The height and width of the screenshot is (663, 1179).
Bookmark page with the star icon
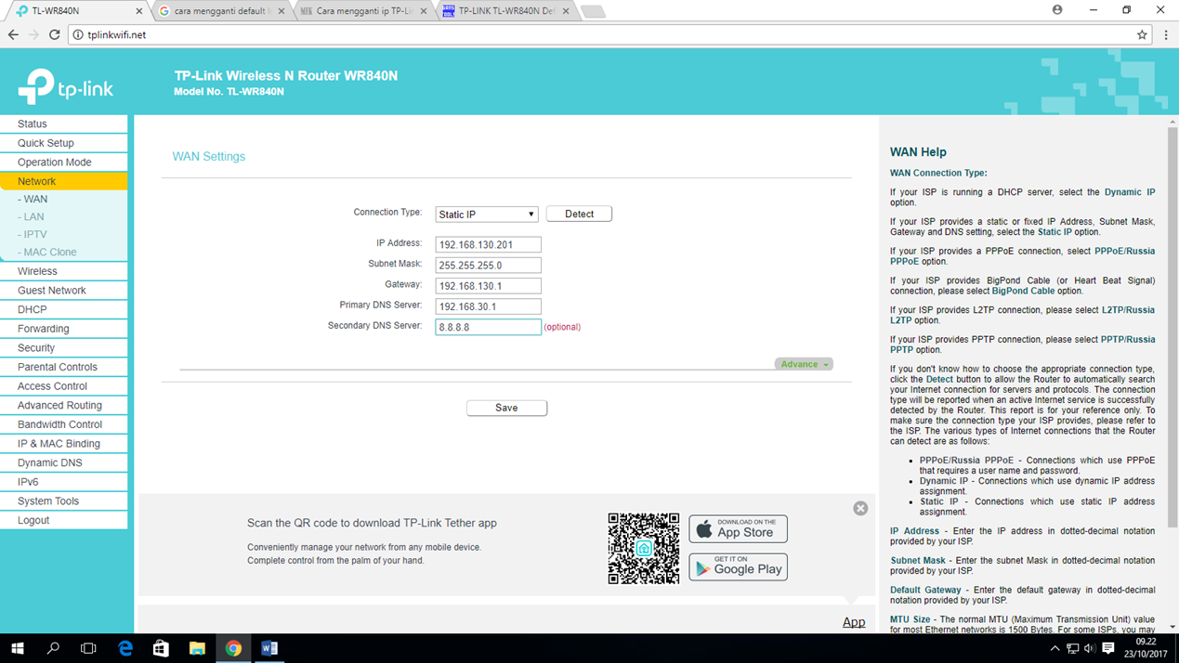tap(1142, 34)
